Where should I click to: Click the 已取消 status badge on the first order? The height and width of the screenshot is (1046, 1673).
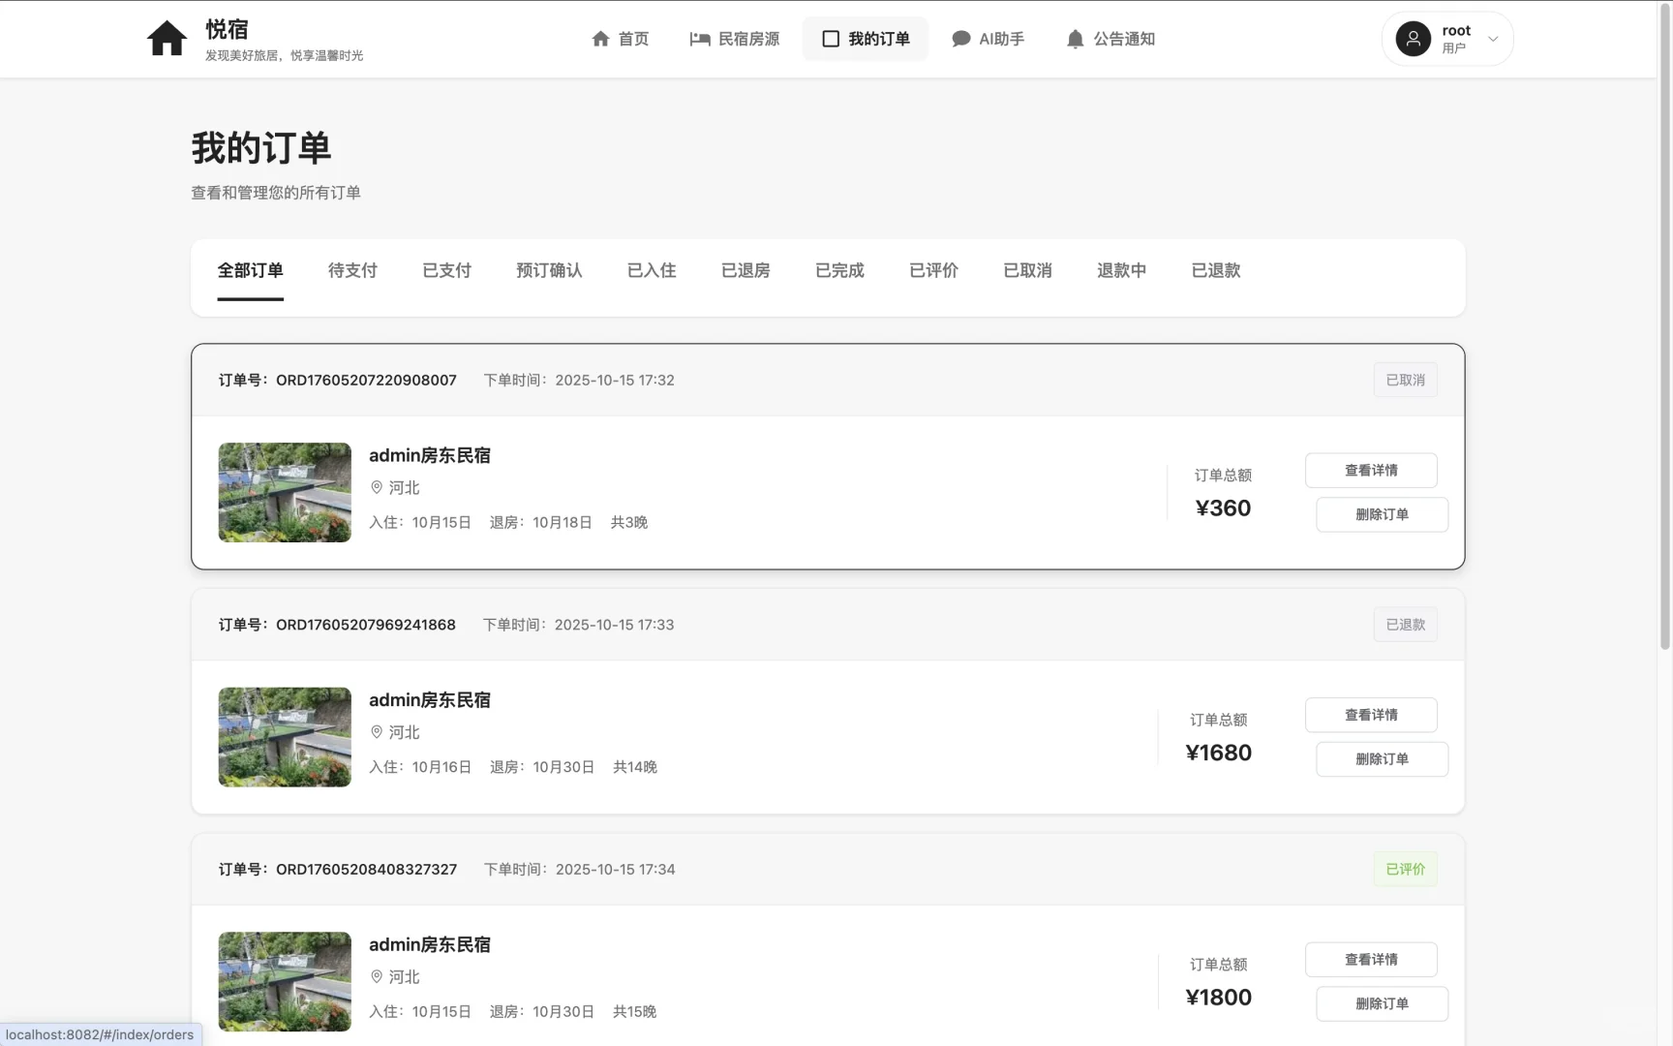1405,380
